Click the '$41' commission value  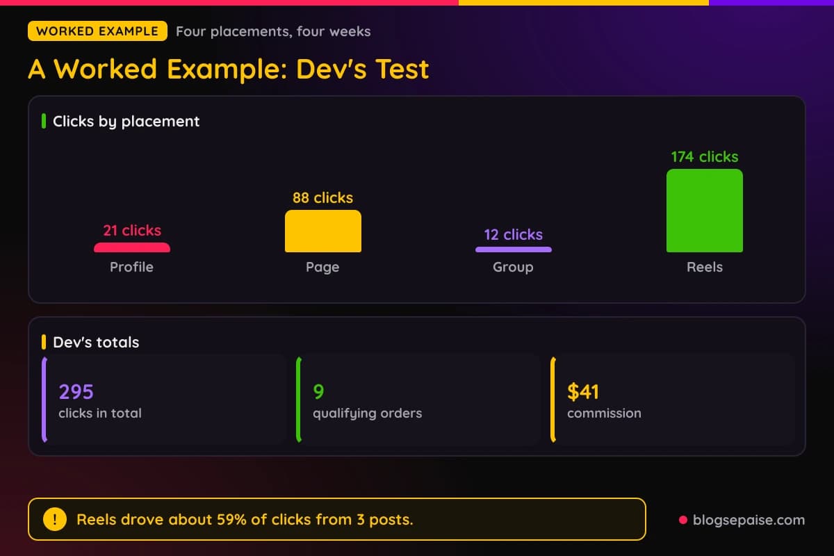pos(583,392)
